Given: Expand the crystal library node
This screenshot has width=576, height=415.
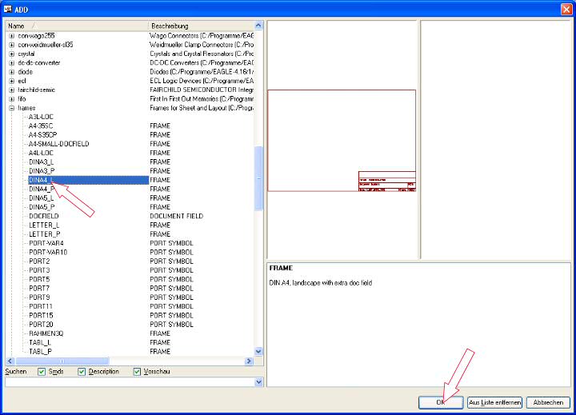Looking at the screenshot, I should click(x=11, y=54).
